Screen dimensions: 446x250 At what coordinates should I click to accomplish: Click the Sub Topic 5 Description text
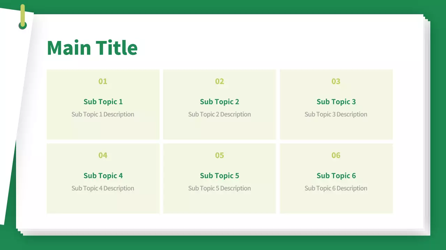[x=220, y=188]
